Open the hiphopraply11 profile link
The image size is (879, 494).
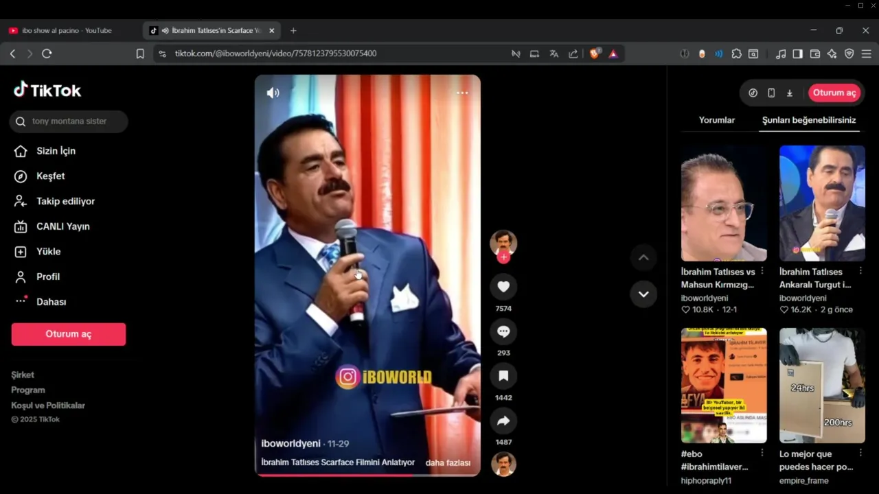tap(706, 481)
